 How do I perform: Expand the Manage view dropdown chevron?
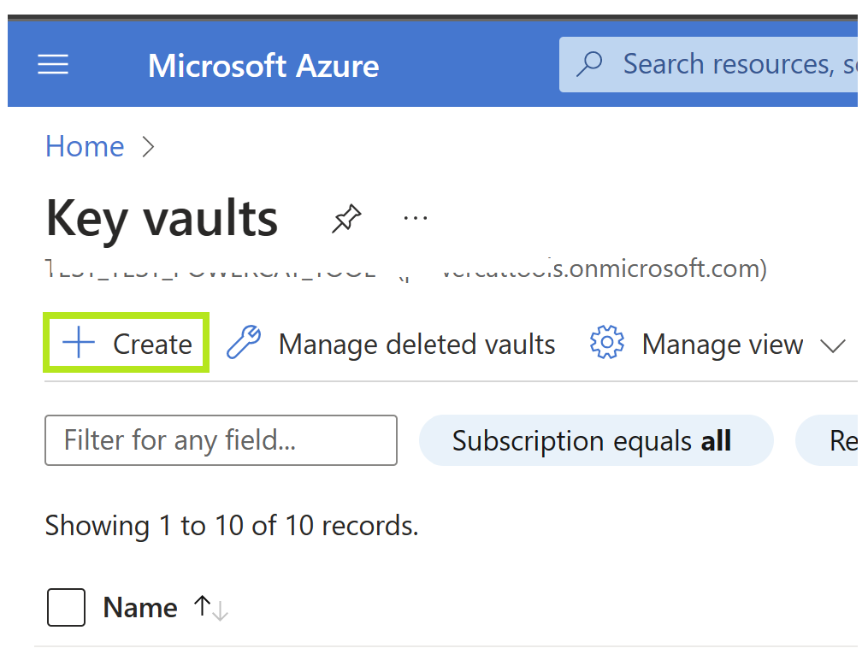coord(832,345)
